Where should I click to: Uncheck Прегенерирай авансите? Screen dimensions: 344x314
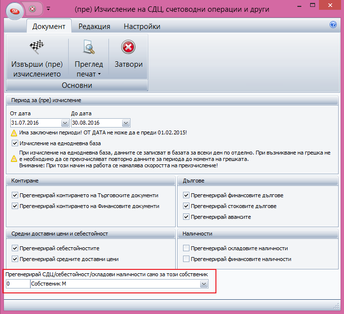pyautogui.click(x=186, y=217)
